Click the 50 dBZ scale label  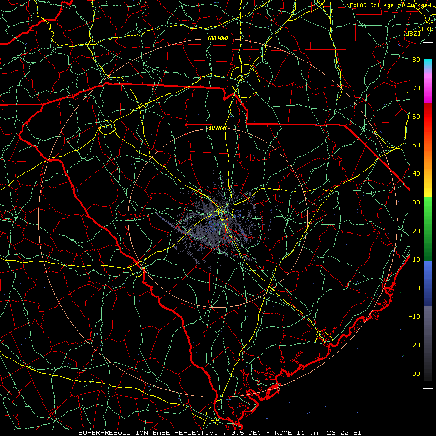pos(416,145)
